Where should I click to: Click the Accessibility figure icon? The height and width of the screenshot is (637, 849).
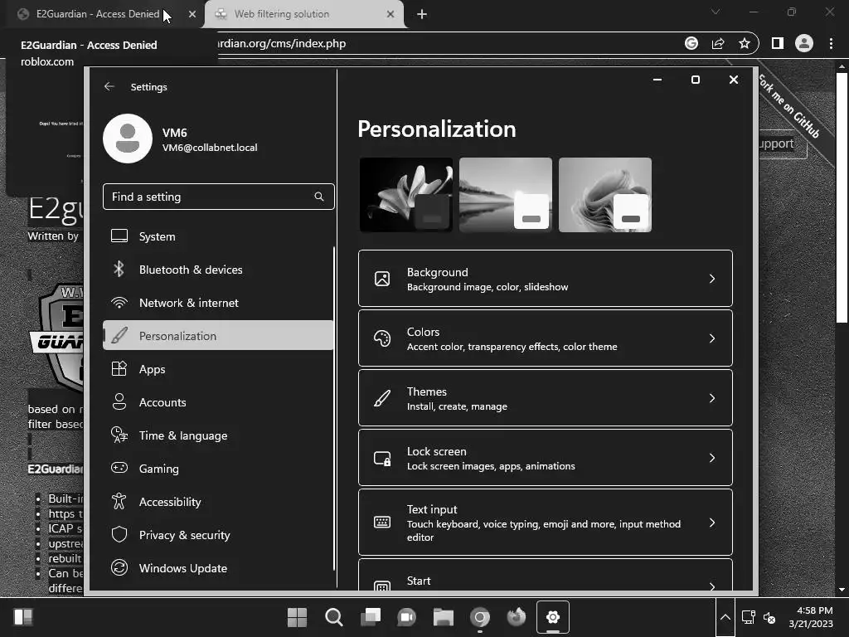[x=119, y=502]
